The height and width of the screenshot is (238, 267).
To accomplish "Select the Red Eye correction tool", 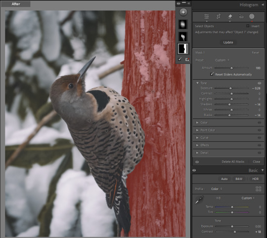I will point(241,16).
